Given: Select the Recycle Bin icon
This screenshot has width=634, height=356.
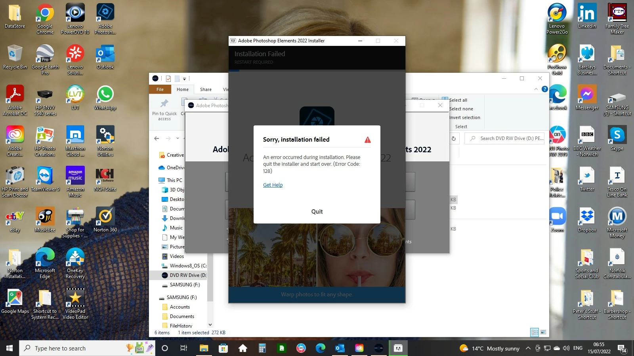Looking at the screenshot, I should pos(15,57).
